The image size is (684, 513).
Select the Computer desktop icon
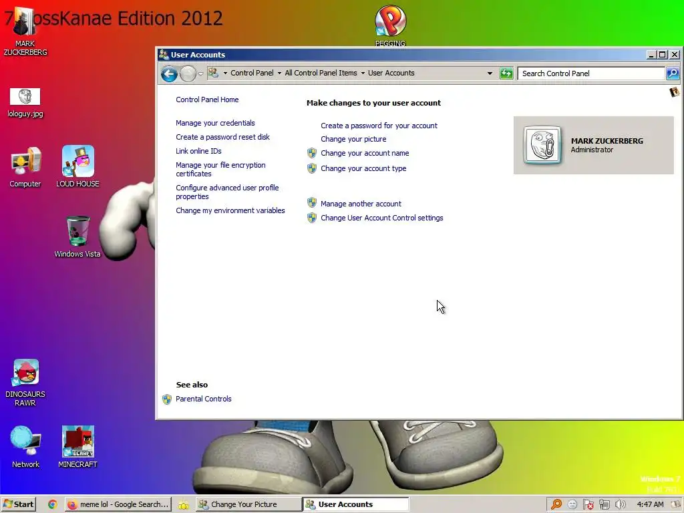coord(25,168)
